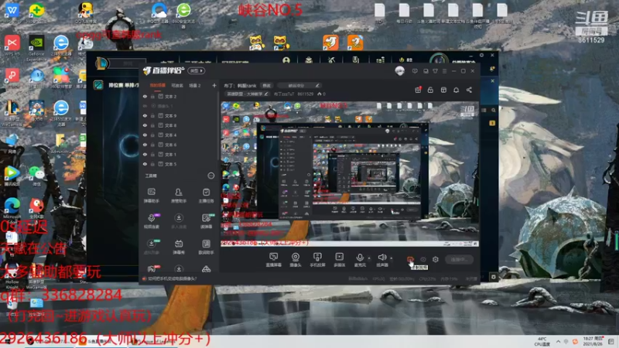
Task: Hide the 文本 6 layer
Action: pyautogui.click(x=145, y=145)
